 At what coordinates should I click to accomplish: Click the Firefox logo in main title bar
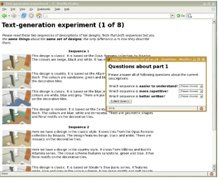click(x=2, y=4)
